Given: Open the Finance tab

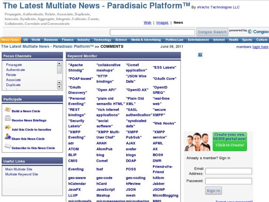Looking at the screenshot, I should tap(68, 40).
